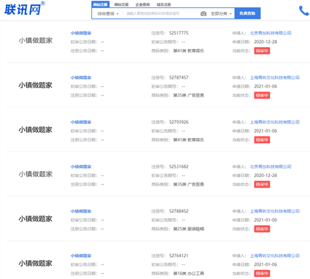Click the blue phone contact icon
This screenshot has height=279, width=310.
(304, 11)
